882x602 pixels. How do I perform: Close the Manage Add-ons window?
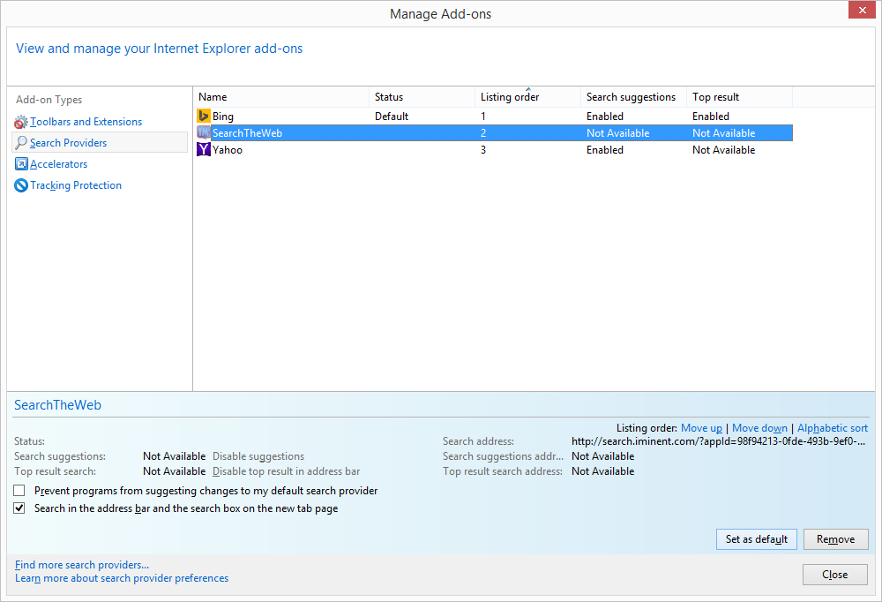[862, 11]
